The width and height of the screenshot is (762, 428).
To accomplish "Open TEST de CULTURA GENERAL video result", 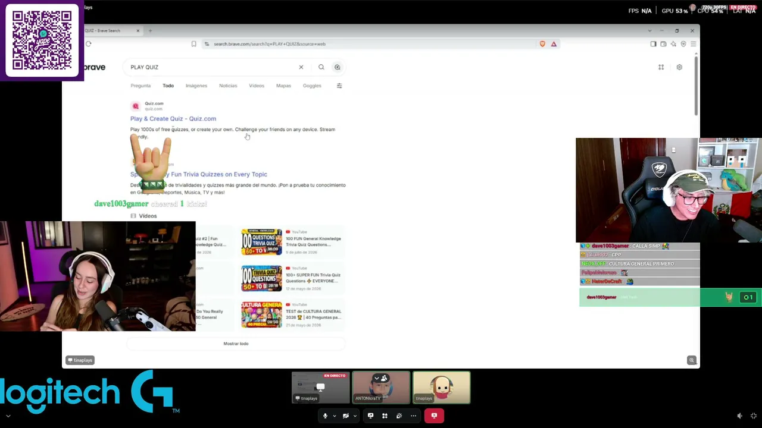I will [x=313, y=314].
